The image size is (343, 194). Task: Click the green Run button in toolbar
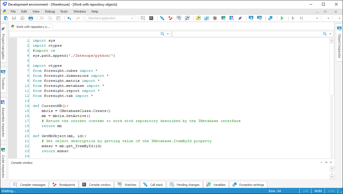pyautogui.click(x=282, y=18)
